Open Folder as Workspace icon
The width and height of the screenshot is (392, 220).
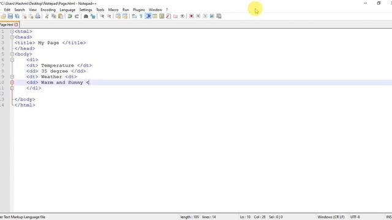[176, 16]
